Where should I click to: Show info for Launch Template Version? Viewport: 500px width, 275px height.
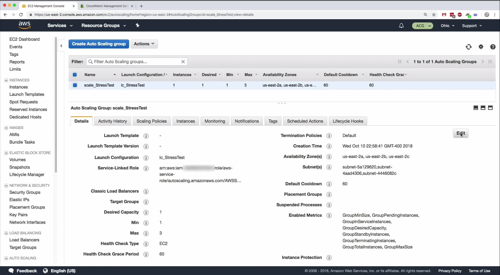coord(146,146)
